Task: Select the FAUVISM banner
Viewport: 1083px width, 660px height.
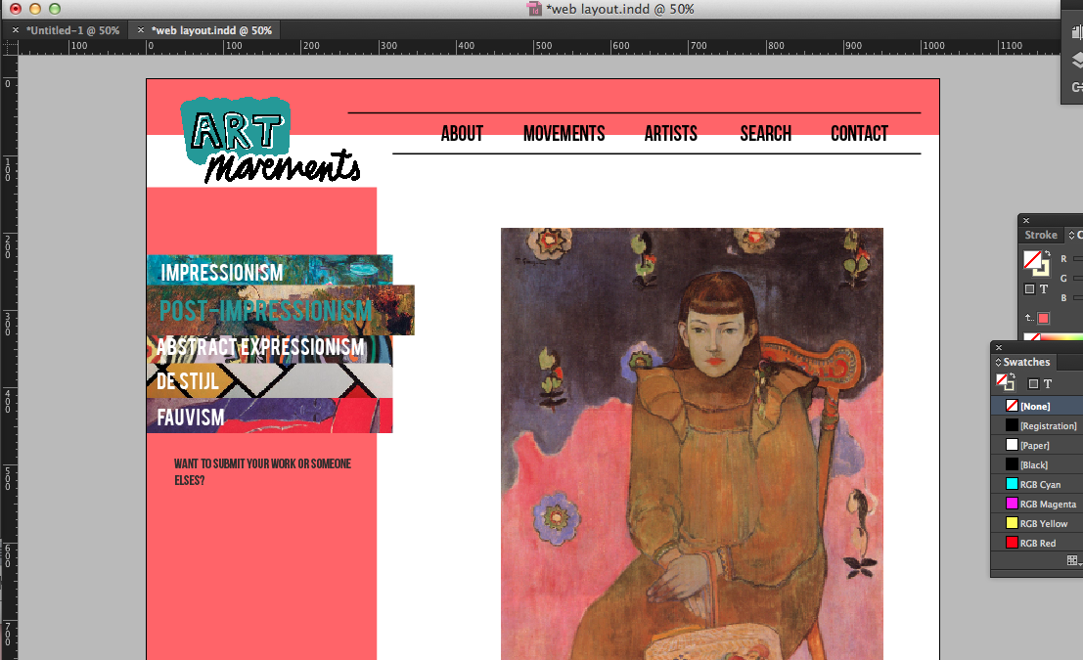Action: (x=269, y=416)
